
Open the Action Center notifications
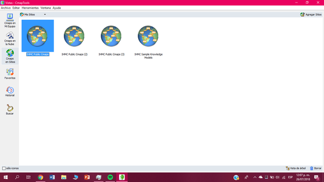pyautogui.click(x=316, y=177)
